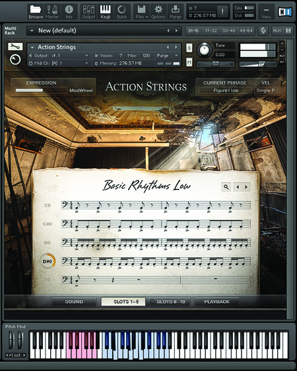Open the Master metronome section
The width and height of the screenshot is (297, 371).
(52, 12)
